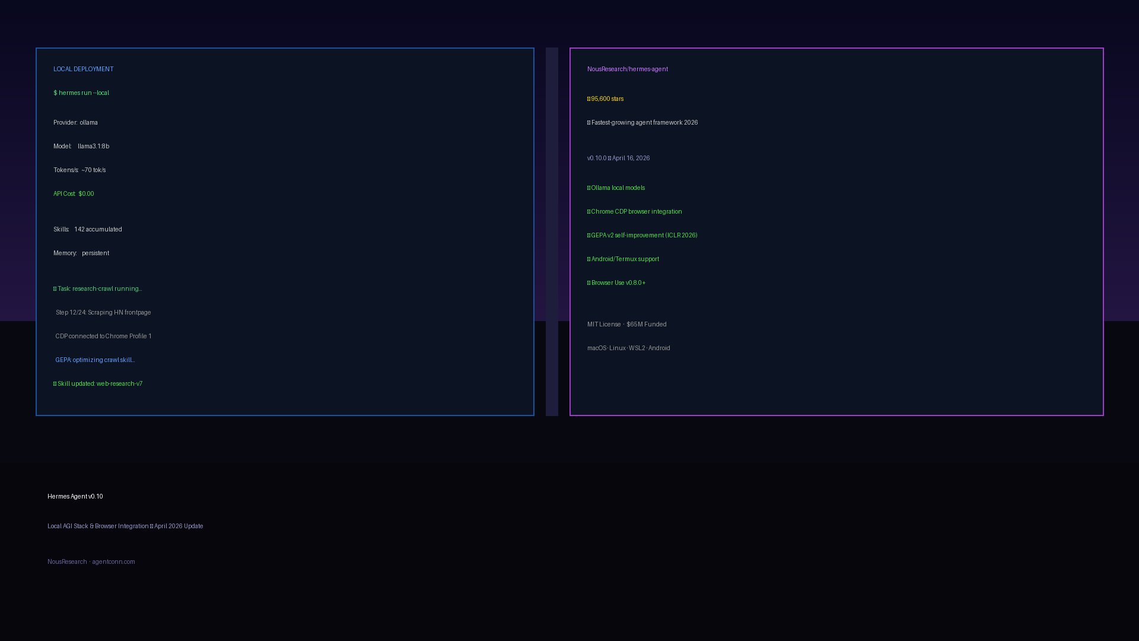The image size is (1139, 641).
Task: Select the Ollama local models feature icon
Action: coord(588,188)
